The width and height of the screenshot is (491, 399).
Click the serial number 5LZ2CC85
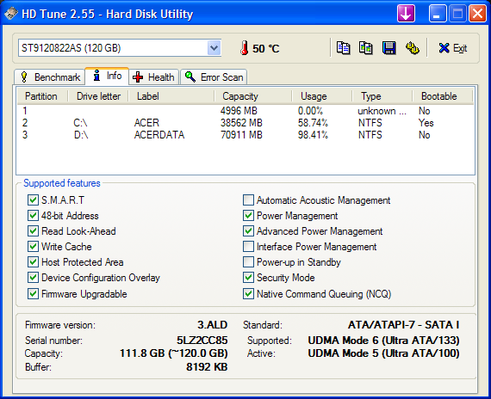click(x=202, y=341)
